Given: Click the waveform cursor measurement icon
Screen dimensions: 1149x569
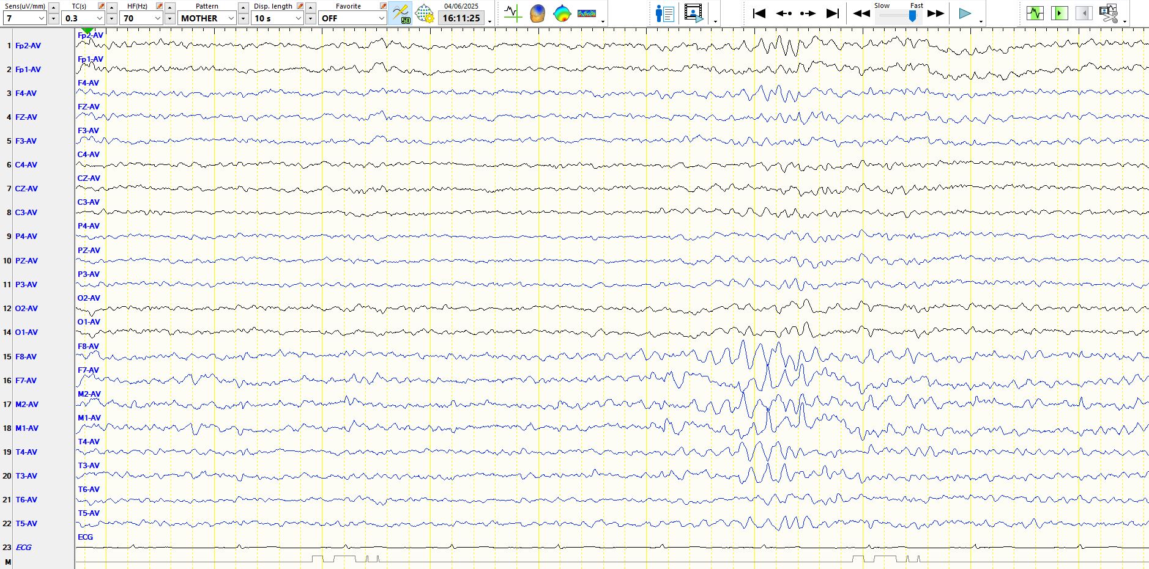Looking at the screenshot, I should pyautogui.click(x=513, y=13).
